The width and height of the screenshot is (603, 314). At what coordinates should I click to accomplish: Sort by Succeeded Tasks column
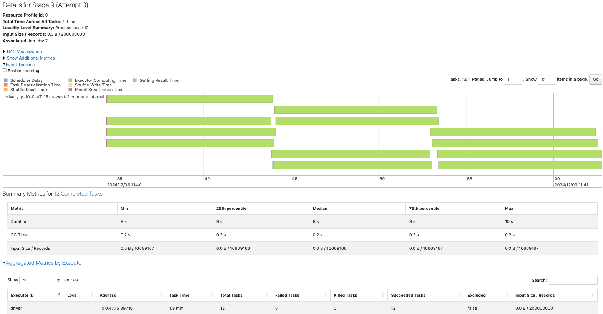point(426,295)
